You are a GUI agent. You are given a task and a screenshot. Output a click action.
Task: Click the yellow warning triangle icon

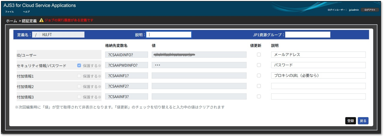click(x=42, y=20)
